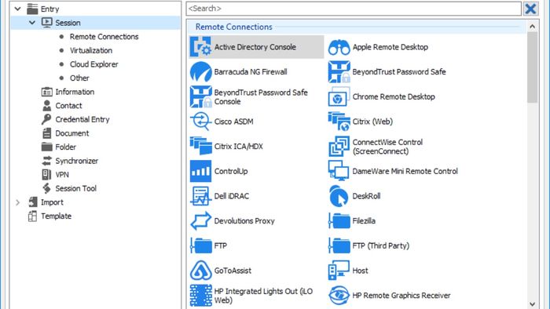Choose the FTP folder icon
The width and height of the screenshot is (550, 309).
[200, 245]
